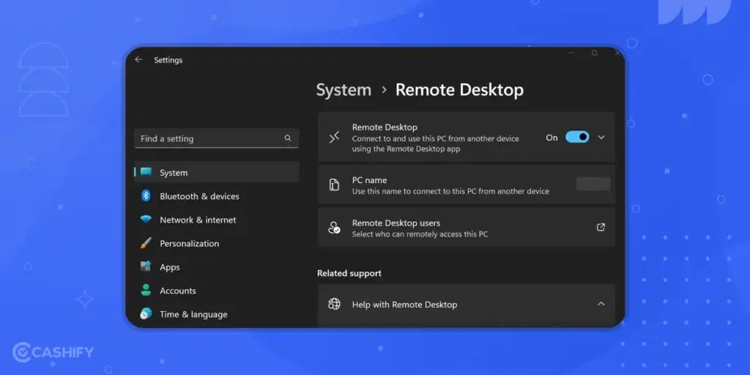Open Network & internet settings
The image size is (750, 375).
tap(217, 220)
